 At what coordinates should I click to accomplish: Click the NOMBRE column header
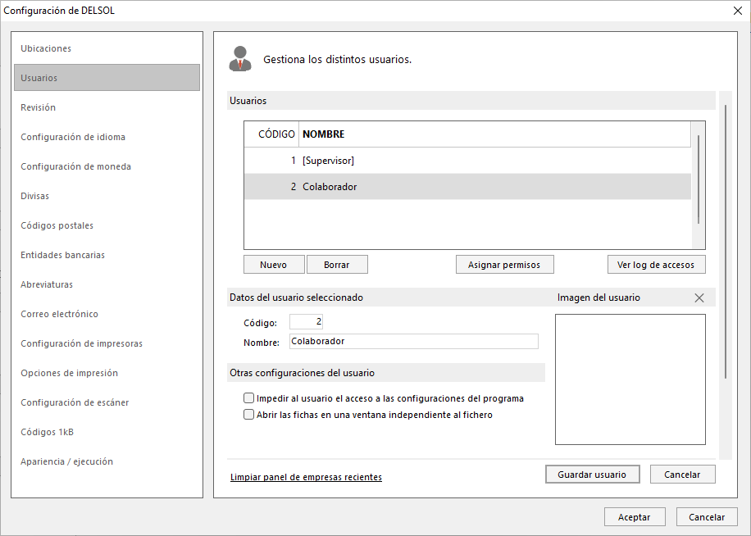(x=494, y=134)
